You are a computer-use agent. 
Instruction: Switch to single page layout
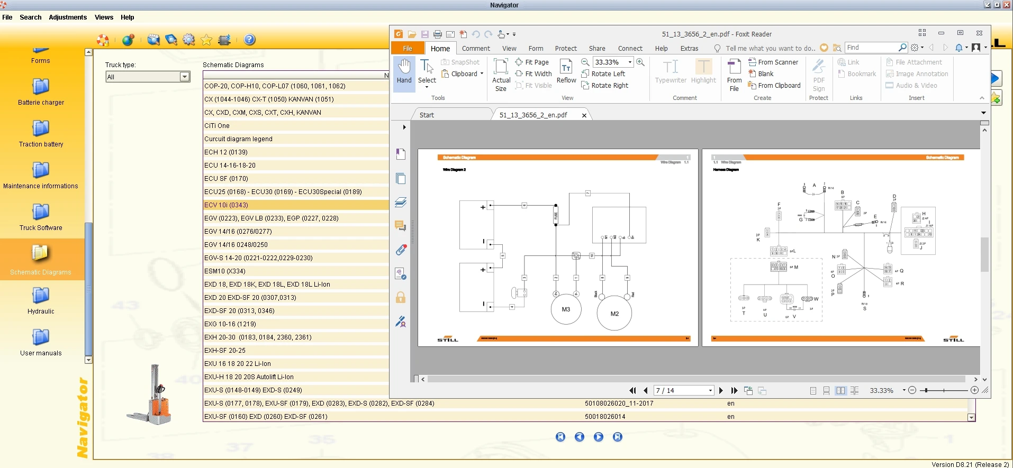click(813, 391)
